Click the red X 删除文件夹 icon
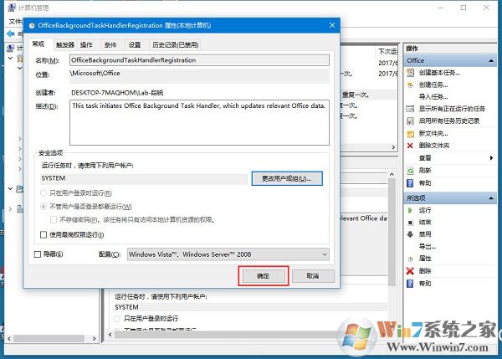Viewport: 502px width, 359px height. [410, 146]
